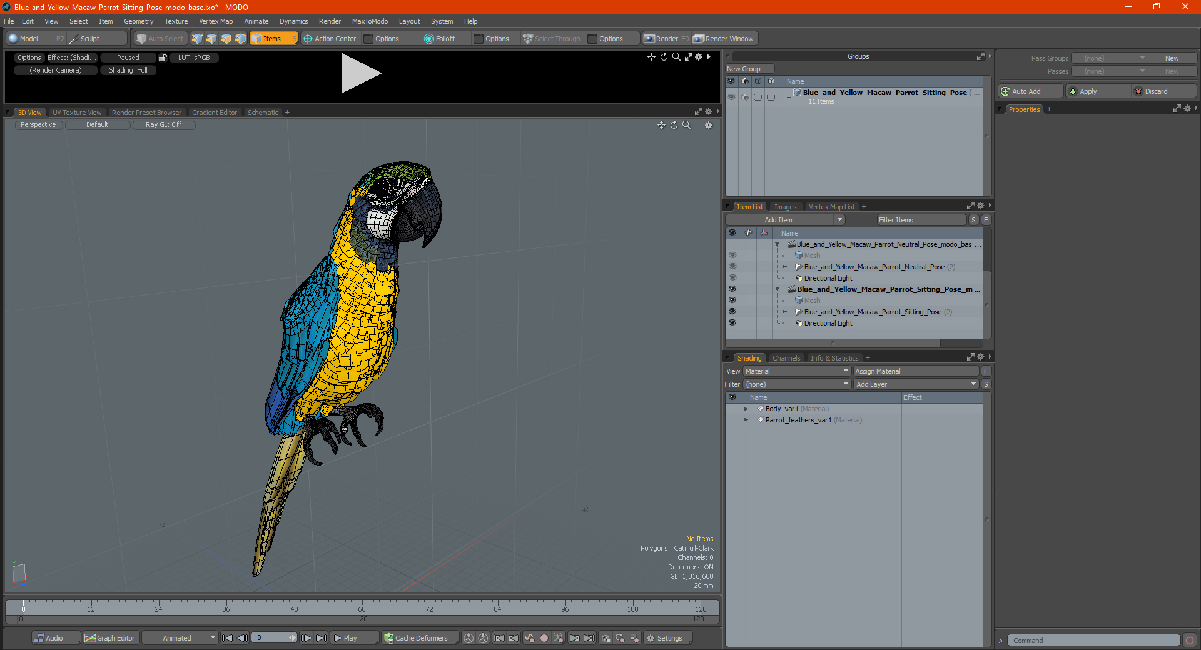Toggle visibility of Blue_and_Yellow_Macaw_Parrot_Neutral_Pose item
The height and width of the screenshot is (650, 1201).
[x=732, y=267]
